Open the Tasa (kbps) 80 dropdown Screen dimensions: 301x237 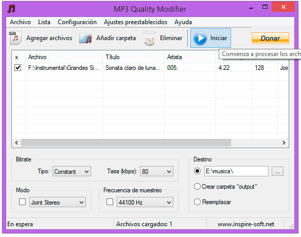(156, 171)
